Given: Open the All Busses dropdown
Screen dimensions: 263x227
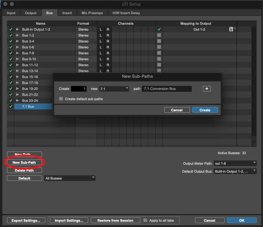Looking at the screenshot, I should (70, 178).
